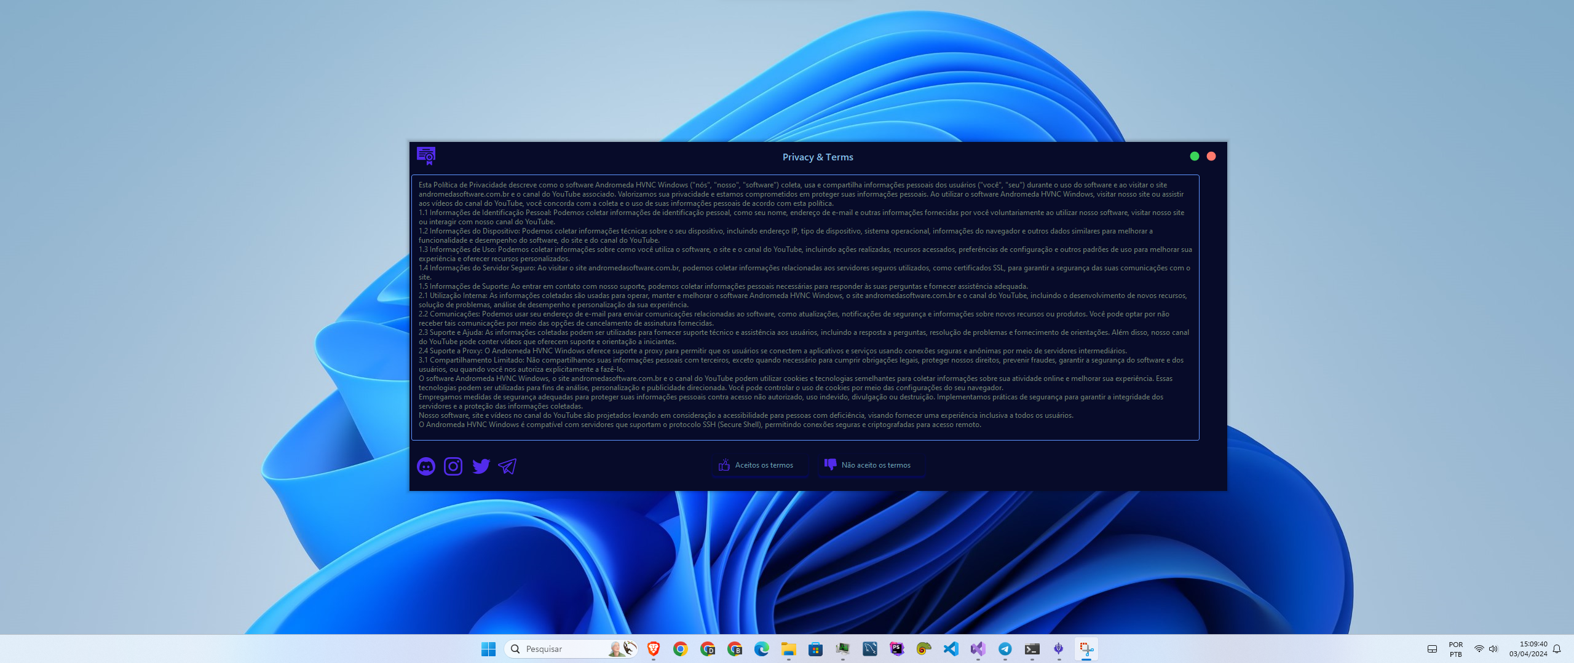Open Visual Studio Code from the taskbar
The image size is (1574, 663).
coord(951,649)
